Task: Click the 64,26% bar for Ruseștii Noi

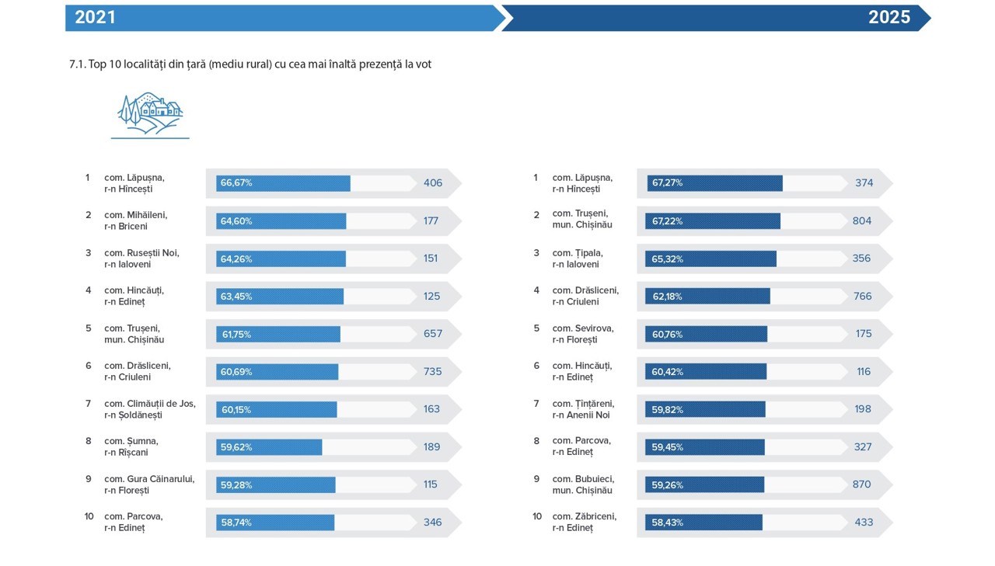Action: 281,259
